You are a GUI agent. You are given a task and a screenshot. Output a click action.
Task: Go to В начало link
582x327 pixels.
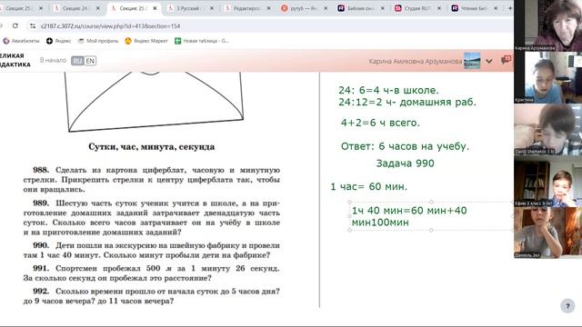click(53, 60)
